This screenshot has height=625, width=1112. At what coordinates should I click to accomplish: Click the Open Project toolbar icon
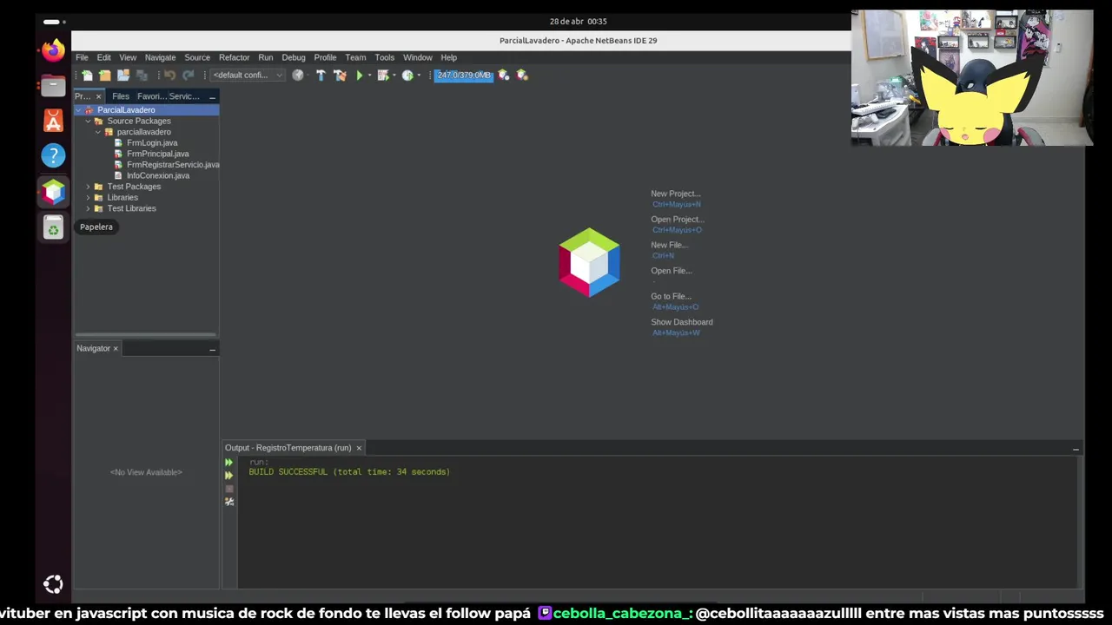click(x=123, y=76)
